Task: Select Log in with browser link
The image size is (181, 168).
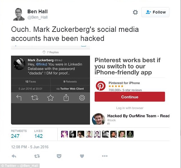Action: (x=130, y=108)
